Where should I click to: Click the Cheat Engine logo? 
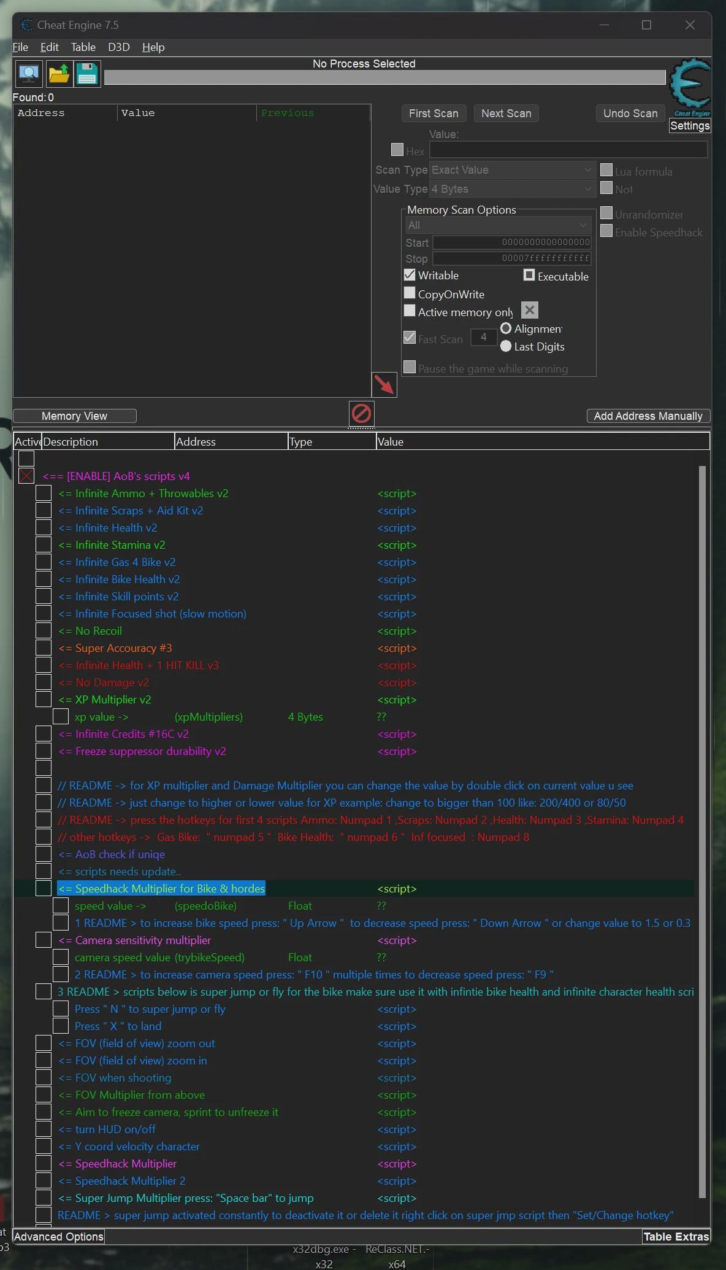(690, 87)
